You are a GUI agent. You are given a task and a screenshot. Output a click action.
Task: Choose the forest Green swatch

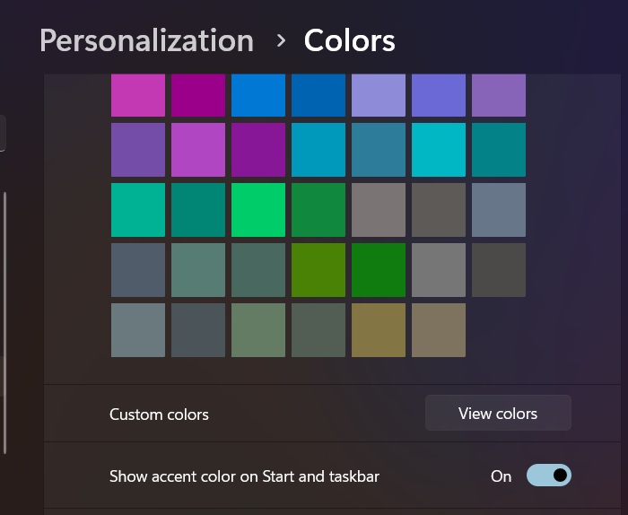tap(378, 270)
